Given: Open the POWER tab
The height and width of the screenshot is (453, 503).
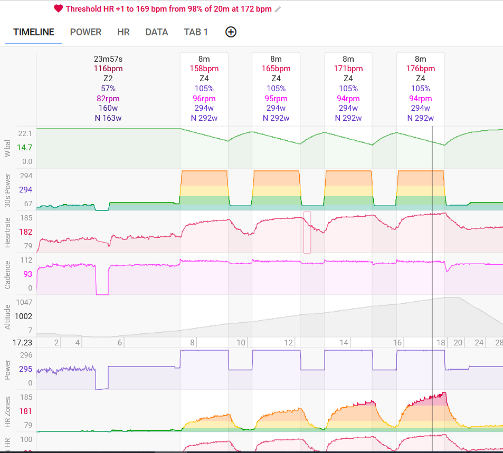Looking at the screenshot, I should point(86,32).
